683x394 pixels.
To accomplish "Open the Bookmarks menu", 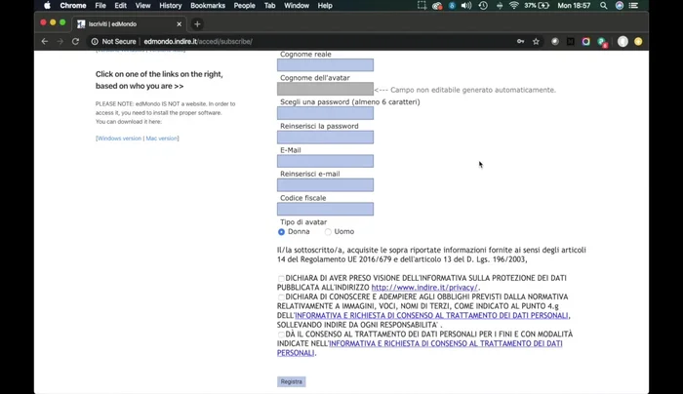I will pyautogui.click(x=207, y=6).
